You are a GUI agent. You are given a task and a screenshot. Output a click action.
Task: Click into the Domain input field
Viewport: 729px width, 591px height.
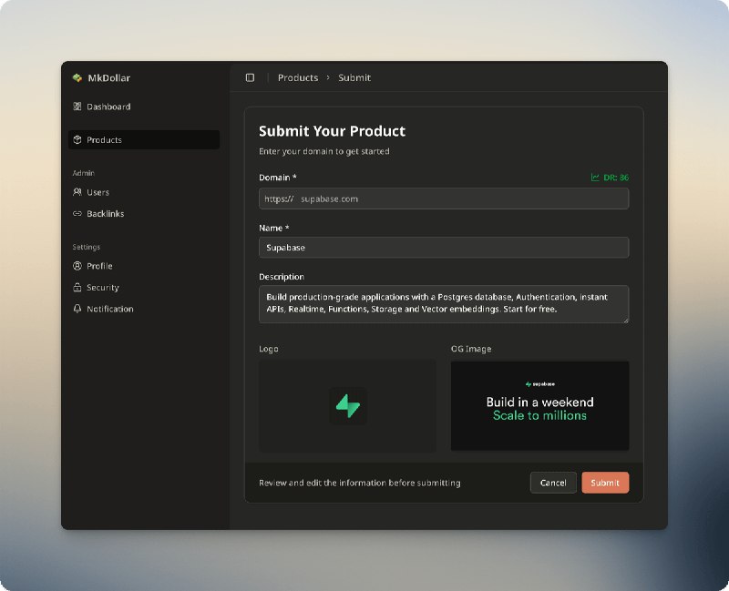click(456, 199)
